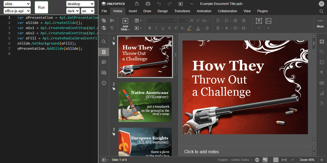Click 'Click to add notes' area
Image resolution: width=327 pixels, height=163 pixels.
click(201, 152)
